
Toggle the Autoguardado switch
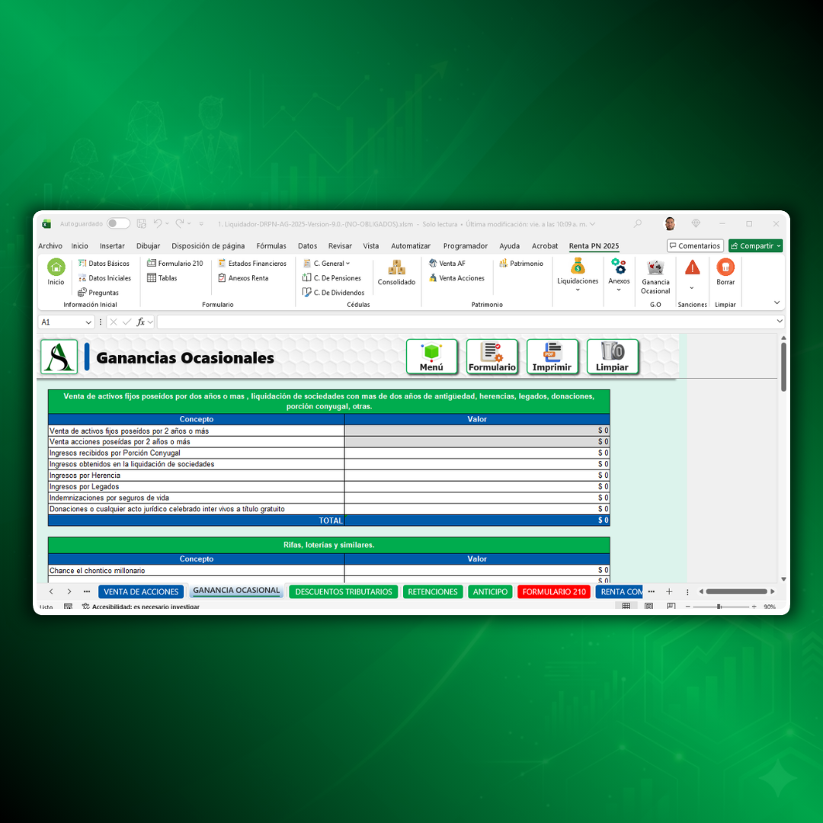click(x=118, y=224)
